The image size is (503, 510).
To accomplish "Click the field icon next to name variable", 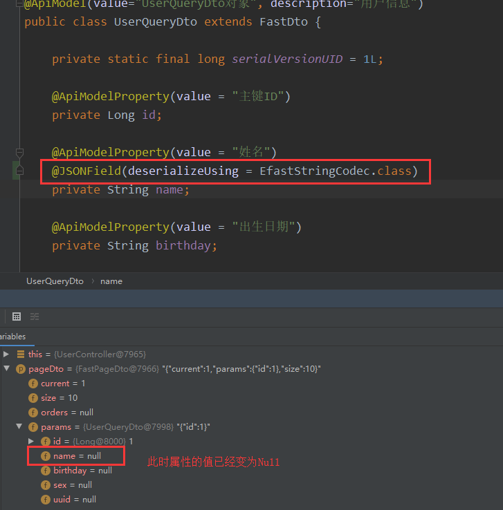I will 46,456.
